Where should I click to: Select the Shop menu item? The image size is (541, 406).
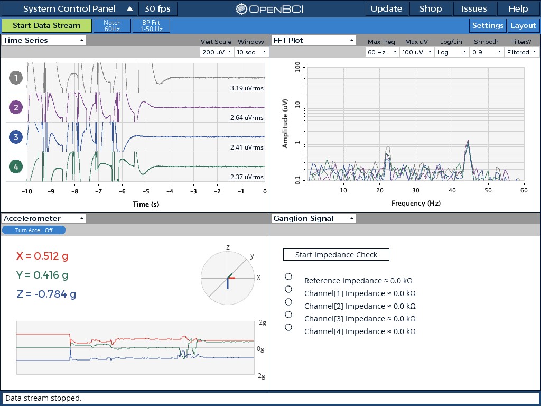431,8
